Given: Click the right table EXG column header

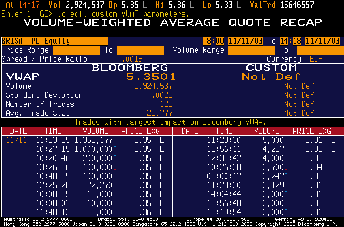Looking at the screenshot, I should (324, 131).
